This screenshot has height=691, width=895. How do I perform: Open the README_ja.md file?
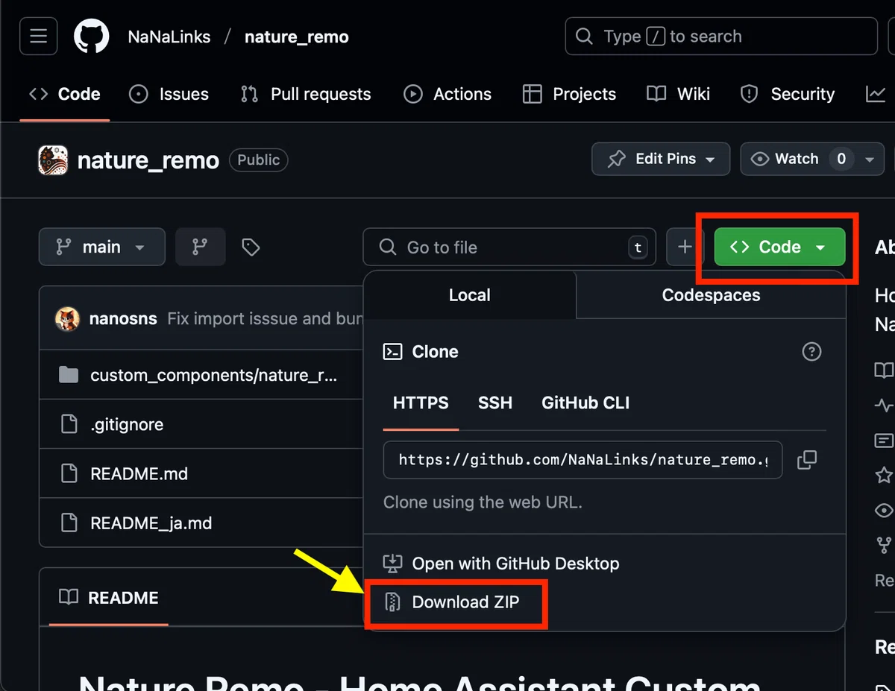151,523
